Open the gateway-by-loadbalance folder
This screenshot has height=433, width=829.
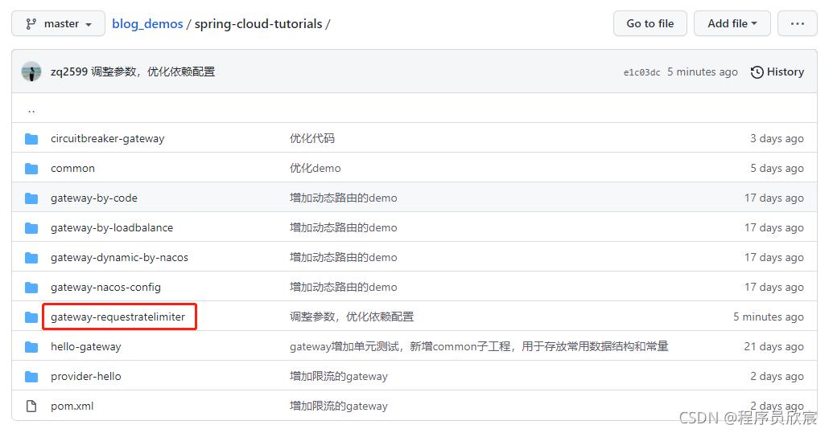pos(112,227)
